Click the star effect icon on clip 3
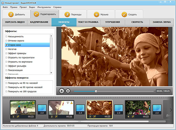The width and height of the screenshot is (176, 130). pos(110,103)
